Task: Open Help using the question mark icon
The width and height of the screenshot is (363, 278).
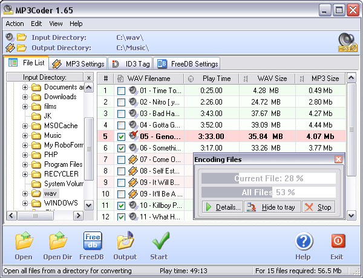Action: point(304,242)
